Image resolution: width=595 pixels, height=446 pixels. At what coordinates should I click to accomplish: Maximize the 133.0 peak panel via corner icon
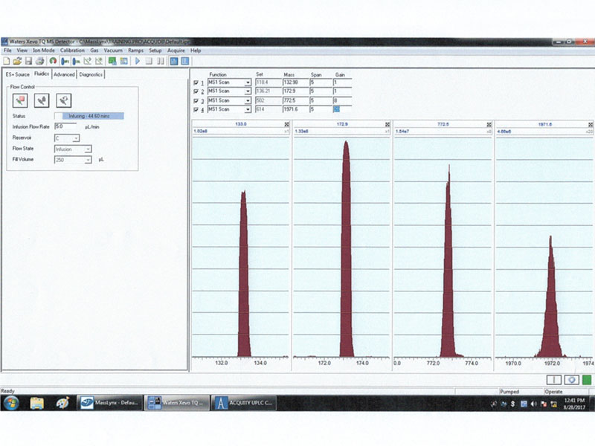(x=286, y=123)
